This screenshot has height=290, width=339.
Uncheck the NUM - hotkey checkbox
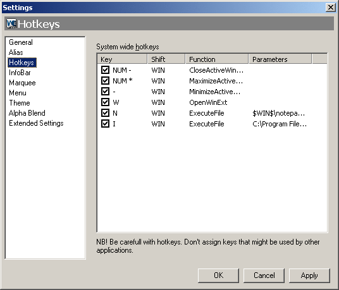pos(105,70)
